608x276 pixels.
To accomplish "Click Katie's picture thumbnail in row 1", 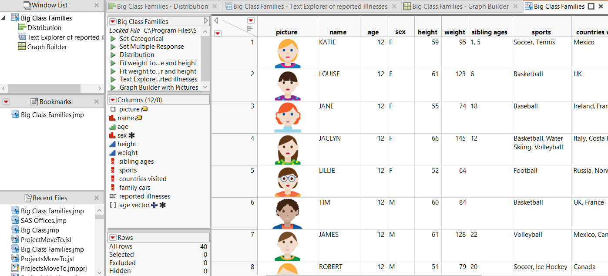I will coord(287,53).
